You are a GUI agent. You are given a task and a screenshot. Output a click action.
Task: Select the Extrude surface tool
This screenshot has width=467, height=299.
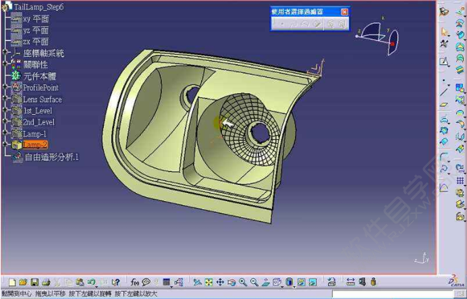[x=460, y=12]
